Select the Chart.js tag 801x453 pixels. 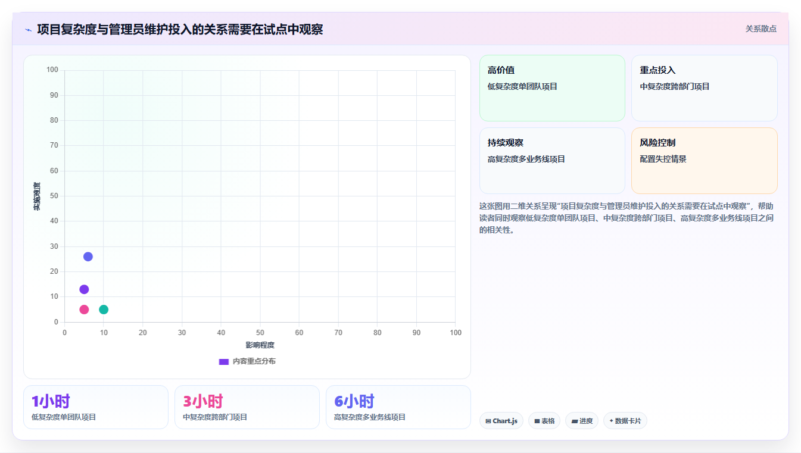[501, 421]
